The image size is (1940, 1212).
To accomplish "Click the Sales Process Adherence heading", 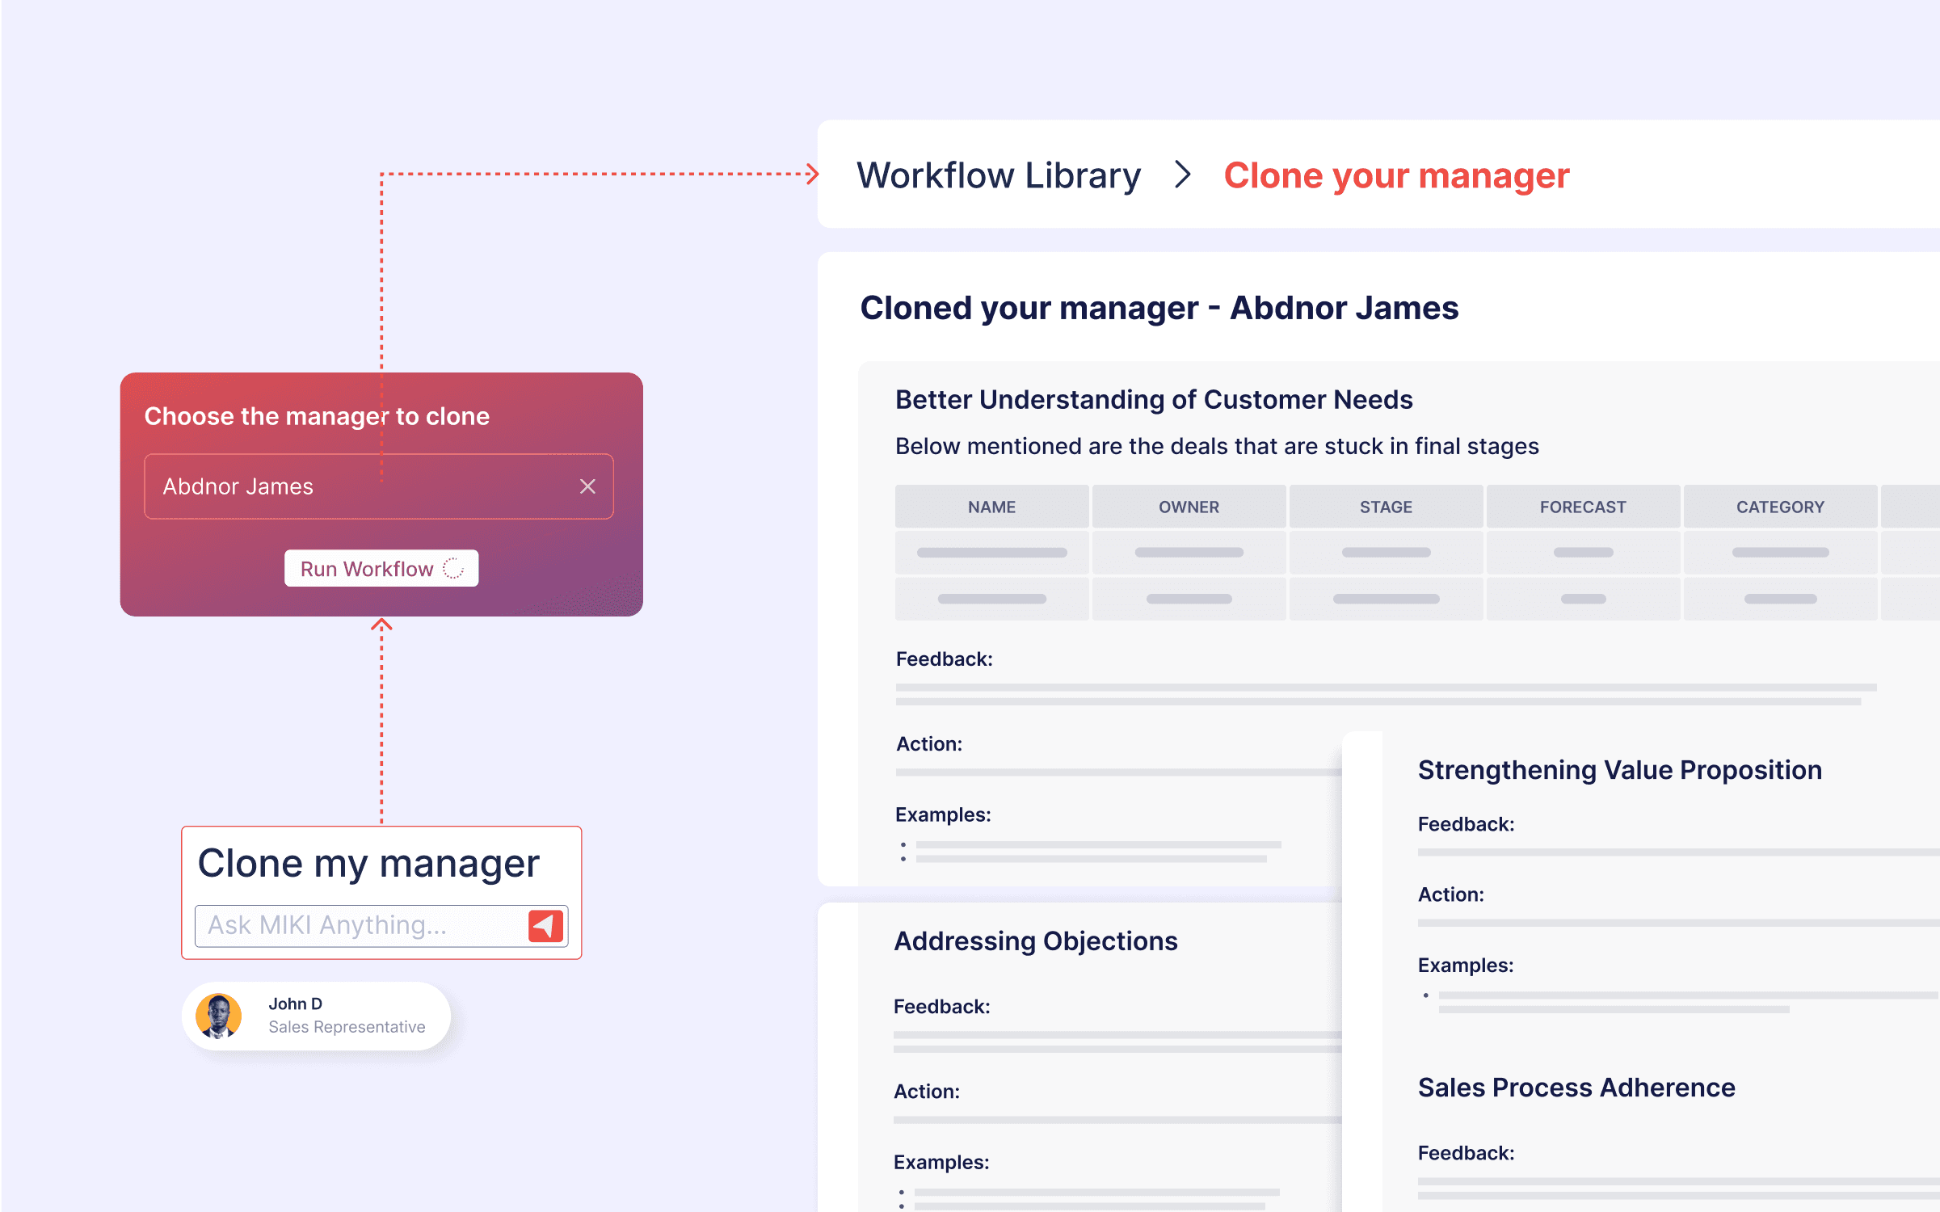I will 1576,1088.
